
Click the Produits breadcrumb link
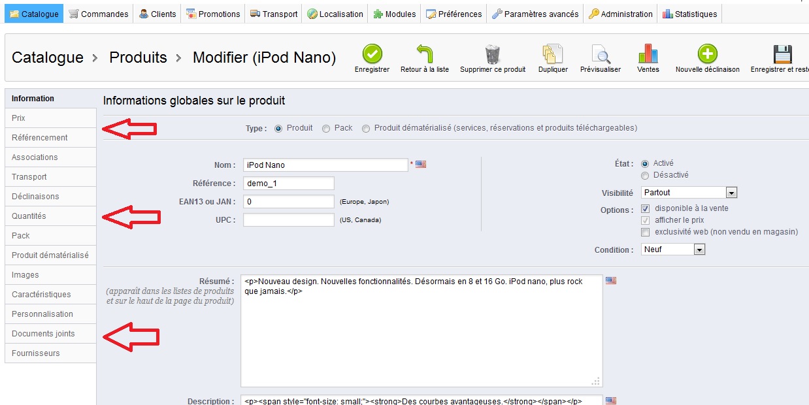[x=139, y=57]
